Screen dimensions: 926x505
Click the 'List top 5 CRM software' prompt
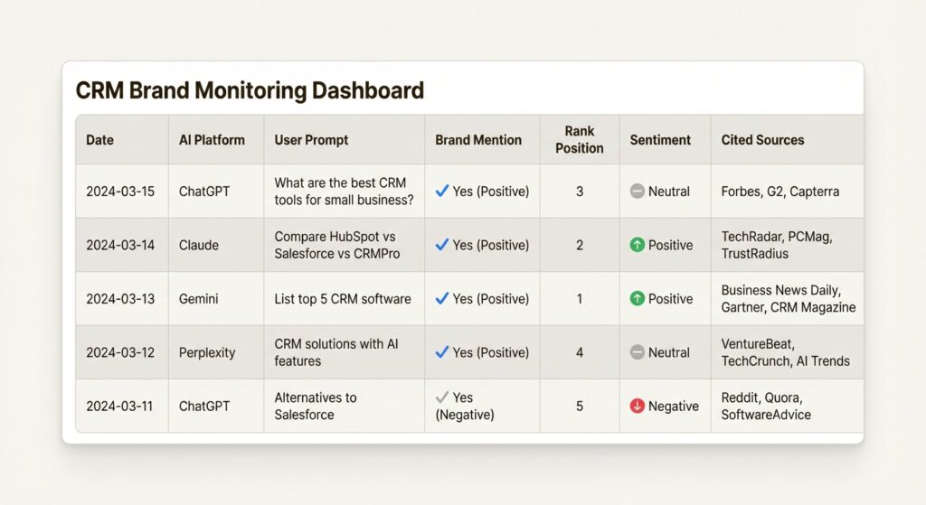pos(343,299)
